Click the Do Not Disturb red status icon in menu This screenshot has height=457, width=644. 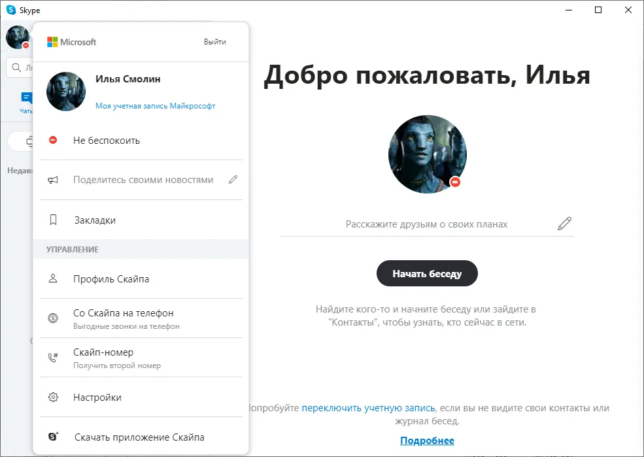53,140
